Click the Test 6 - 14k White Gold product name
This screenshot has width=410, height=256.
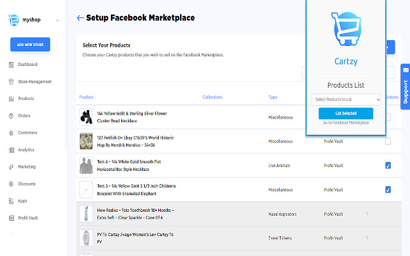(129, 165)
